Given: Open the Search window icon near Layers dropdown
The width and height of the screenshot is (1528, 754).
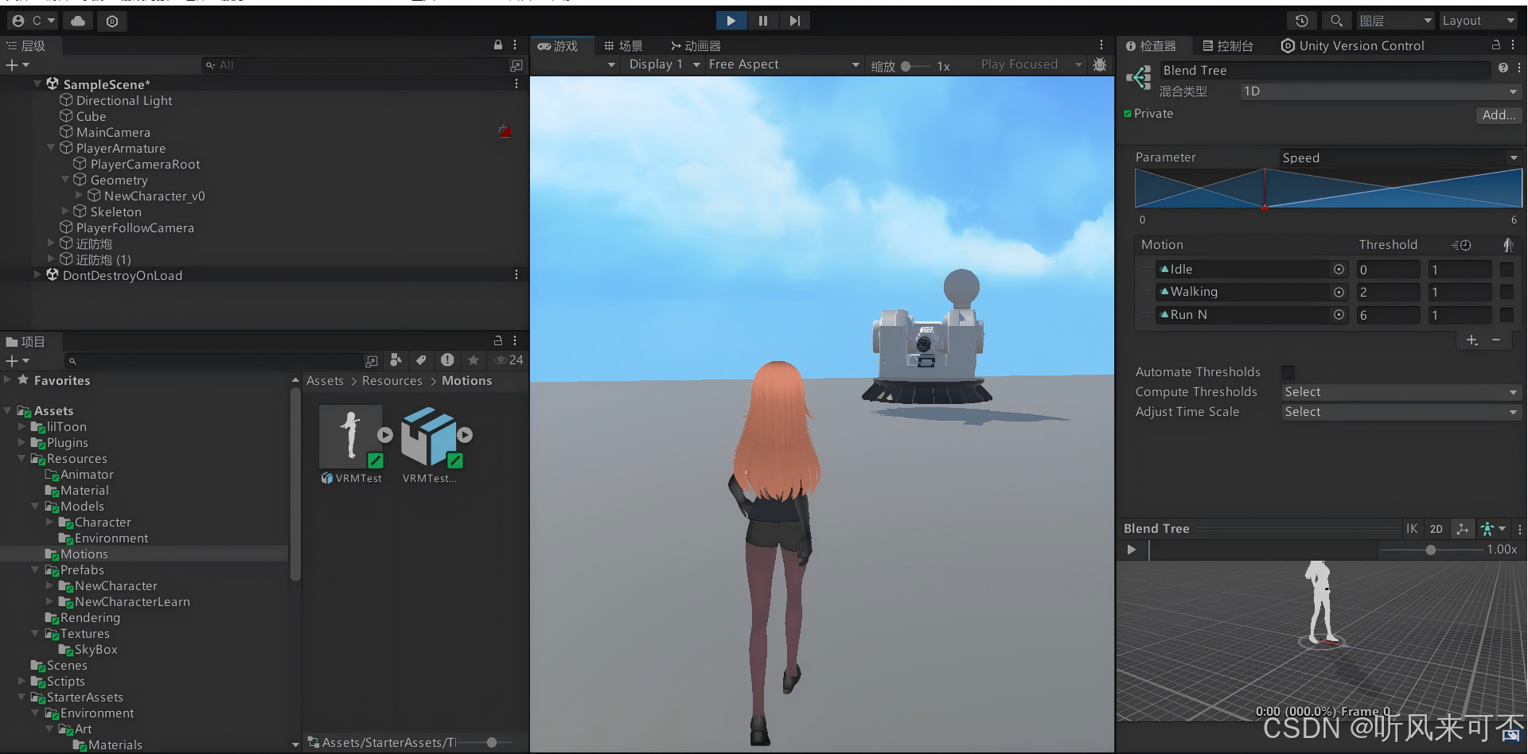Looking at the screenshot, I should pos(1337,21).
